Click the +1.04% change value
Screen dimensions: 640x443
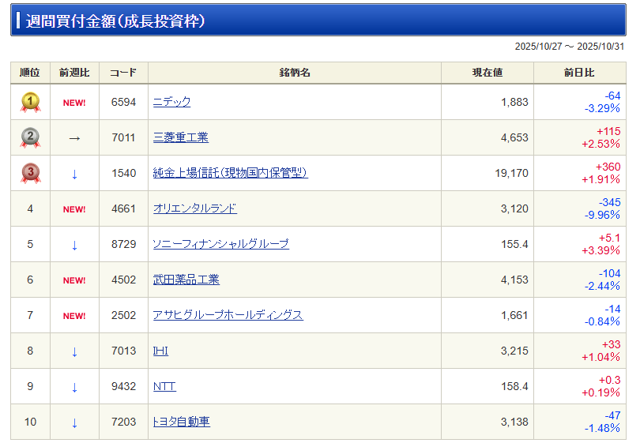pyautogui.click(x=600, y=357)
